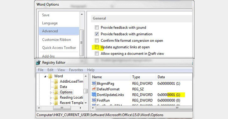Viewport: 228px width, 119px height.
Task: Click the DefaultFormat string value icon
Action: 94,89
